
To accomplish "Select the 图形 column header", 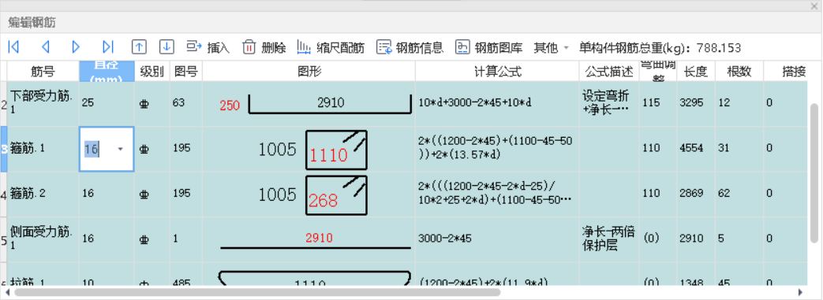I will click(309, 71).
